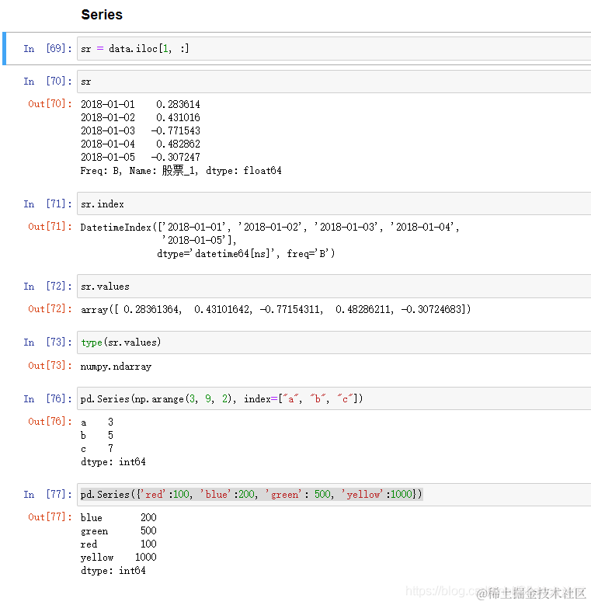This screenshot has height=605, width=591.
Task: Click output row yellow 1000
Action: click(x=118, y=557)
